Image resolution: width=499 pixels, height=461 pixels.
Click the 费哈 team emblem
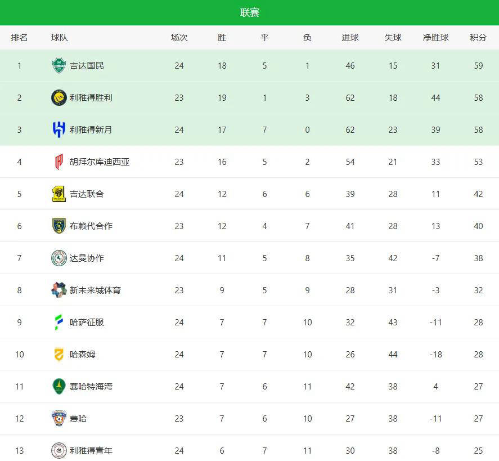click(x=59, y=419)
